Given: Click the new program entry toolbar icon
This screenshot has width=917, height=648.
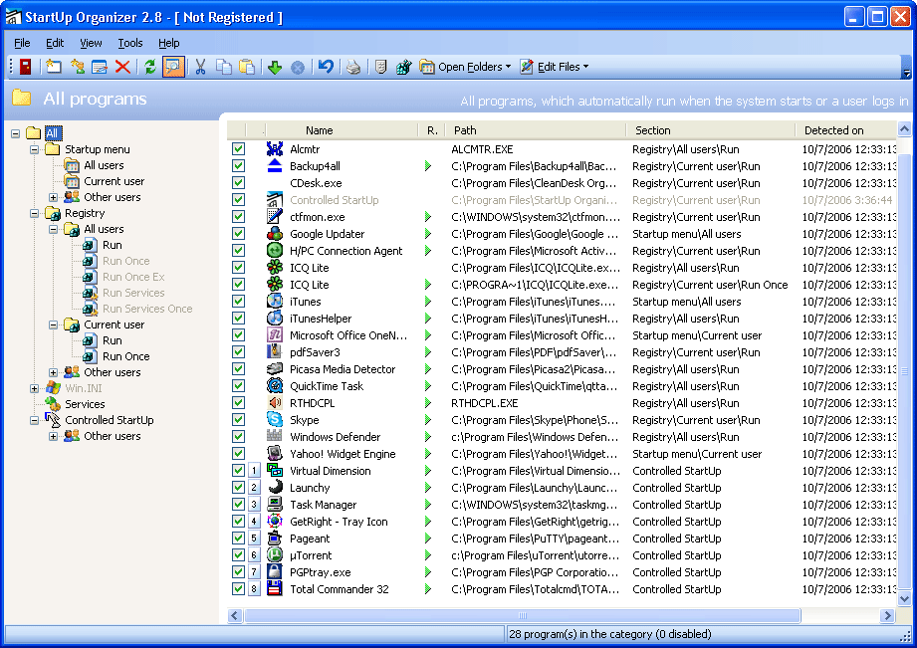Looking at the screenshot, I should tap(54, 67).
